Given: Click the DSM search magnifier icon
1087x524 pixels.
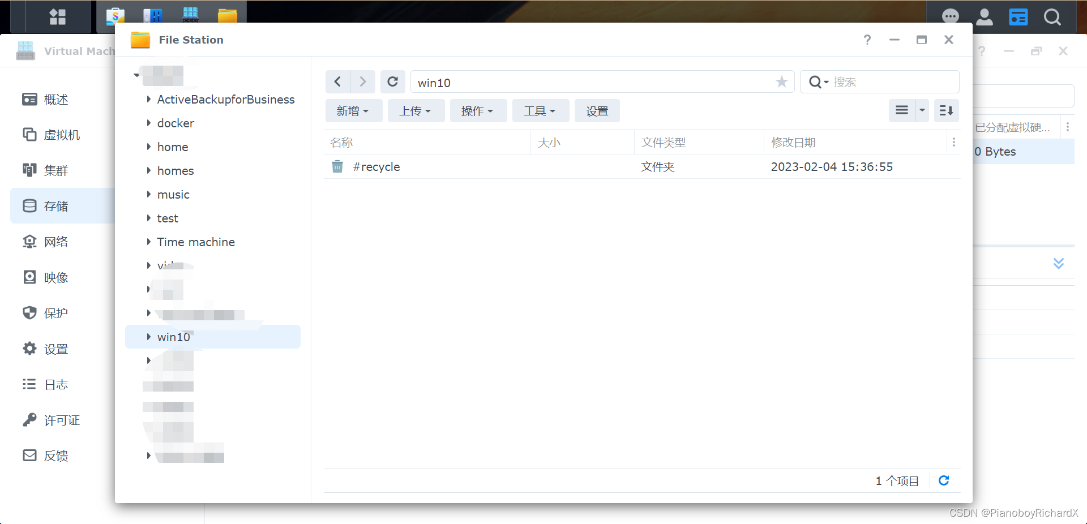Looking at the screenshot, I should click(x=1052, y=17).
